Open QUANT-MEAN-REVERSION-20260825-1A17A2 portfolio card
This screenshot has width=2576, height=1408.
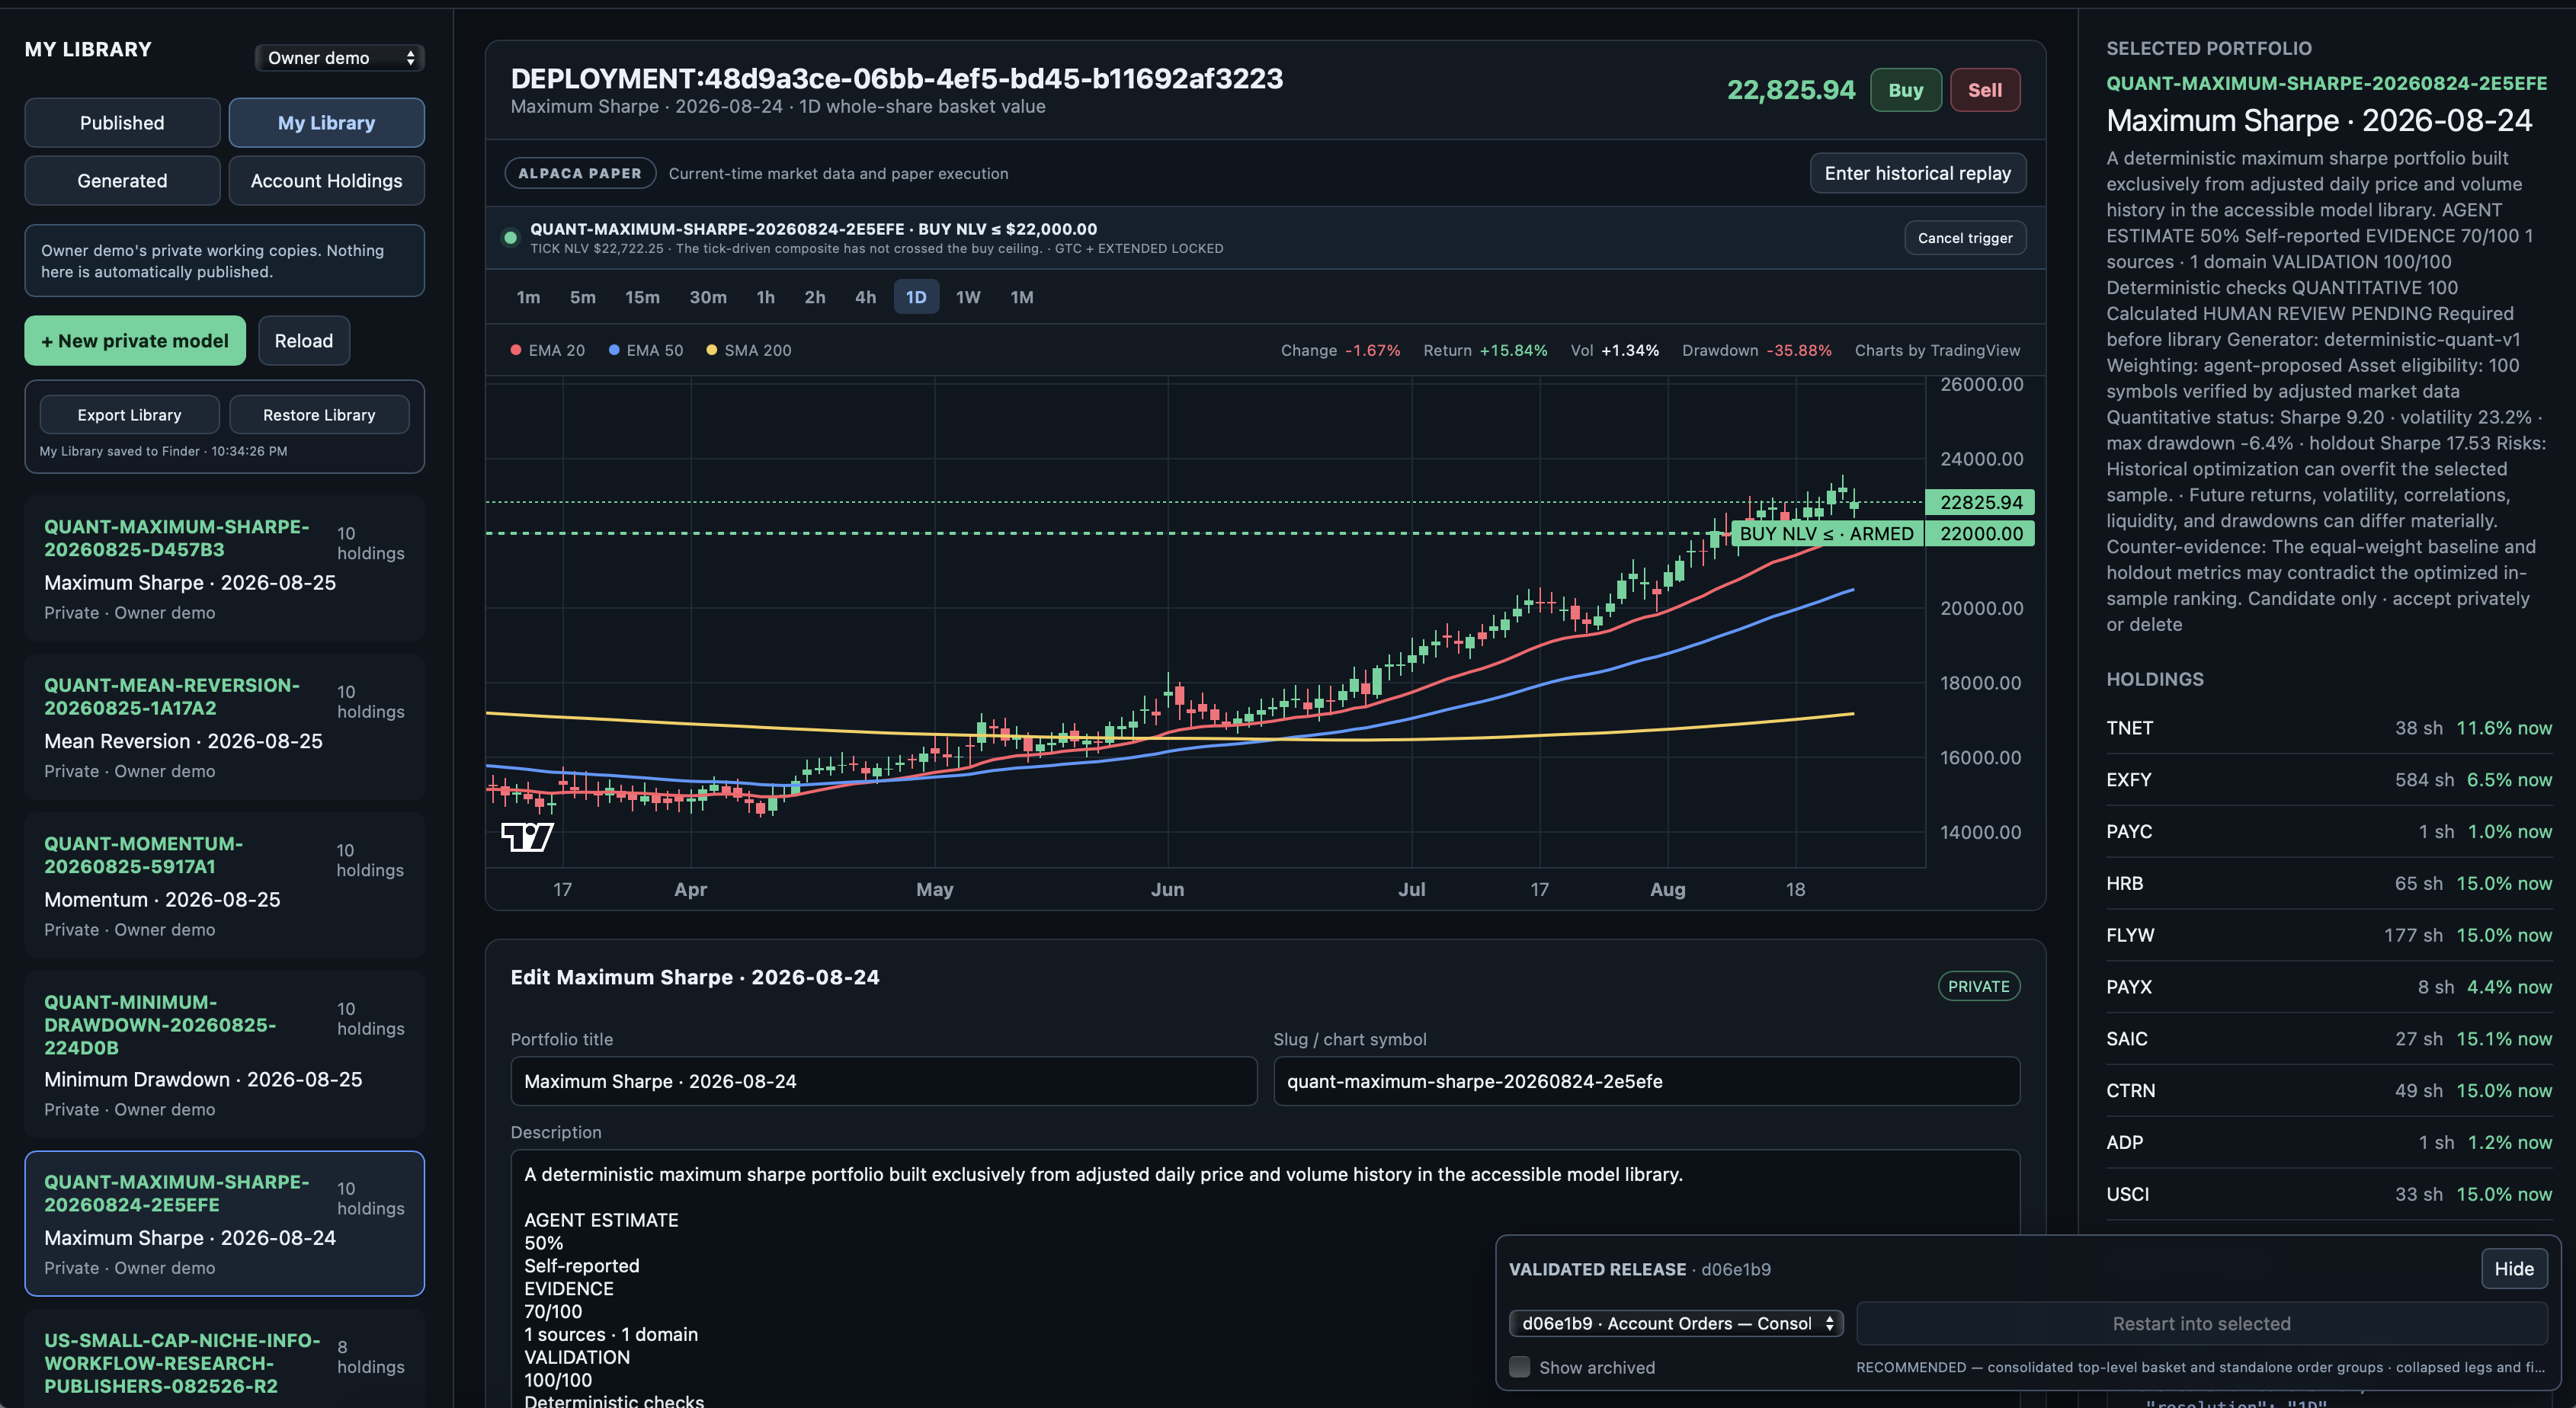pyautogui.click(x=225, y=727)
